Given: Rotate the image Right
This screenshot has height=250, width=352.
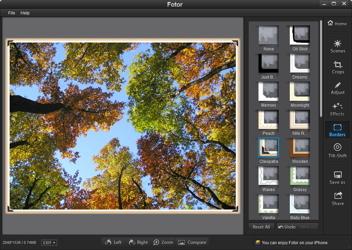Looking at the screenshot, I should pyautogui.click(x=138, y=242).
